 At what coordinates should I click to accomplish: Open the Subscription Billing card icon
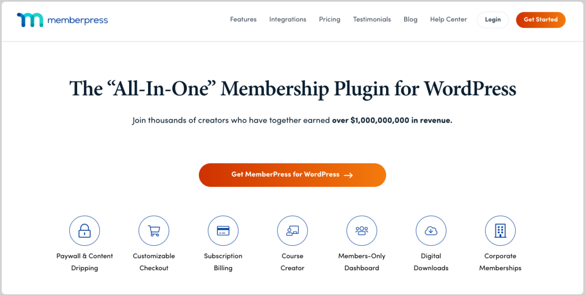[x=223, y=231]
